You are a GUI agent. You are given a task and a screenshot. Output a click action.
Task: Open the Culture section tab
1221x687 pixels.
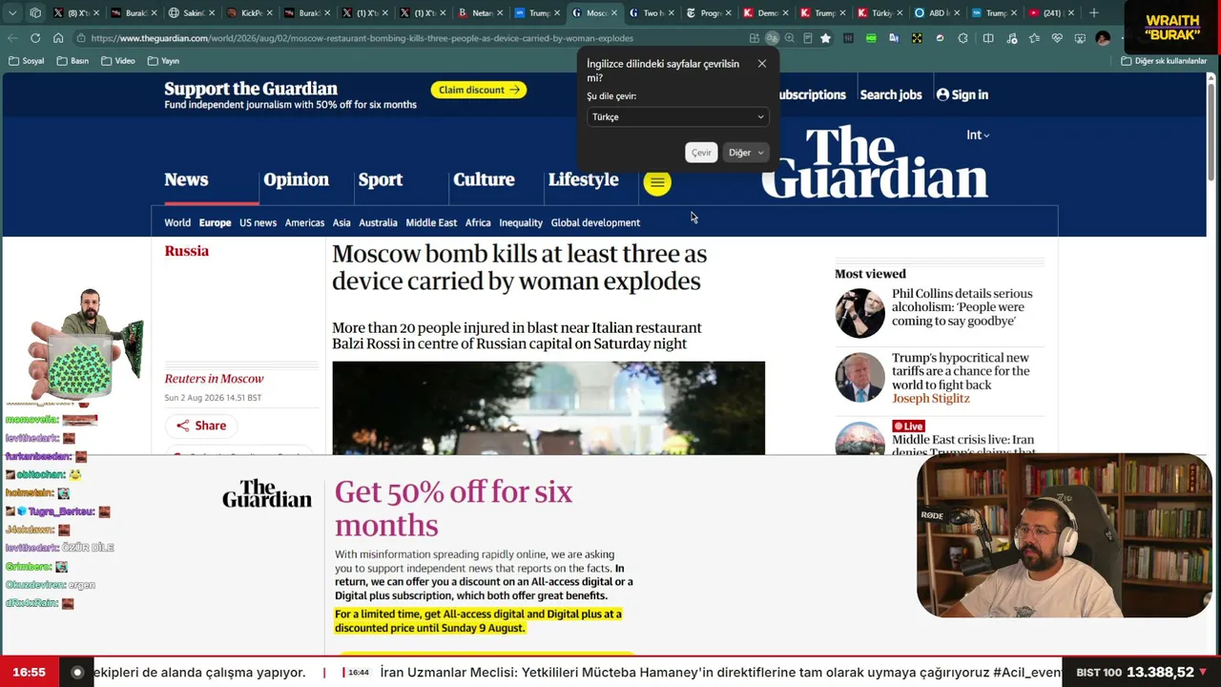coord(484,180)
